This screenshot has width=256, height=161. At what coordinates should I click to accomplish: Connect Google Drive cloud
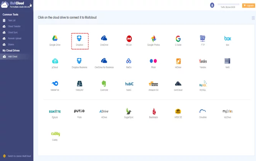[x=55, y=38]
